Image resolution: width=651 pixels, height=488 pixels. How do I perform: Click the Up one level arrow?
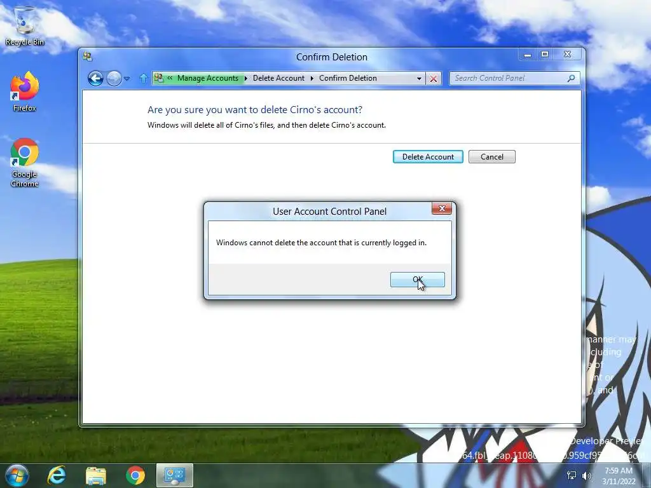143,78
